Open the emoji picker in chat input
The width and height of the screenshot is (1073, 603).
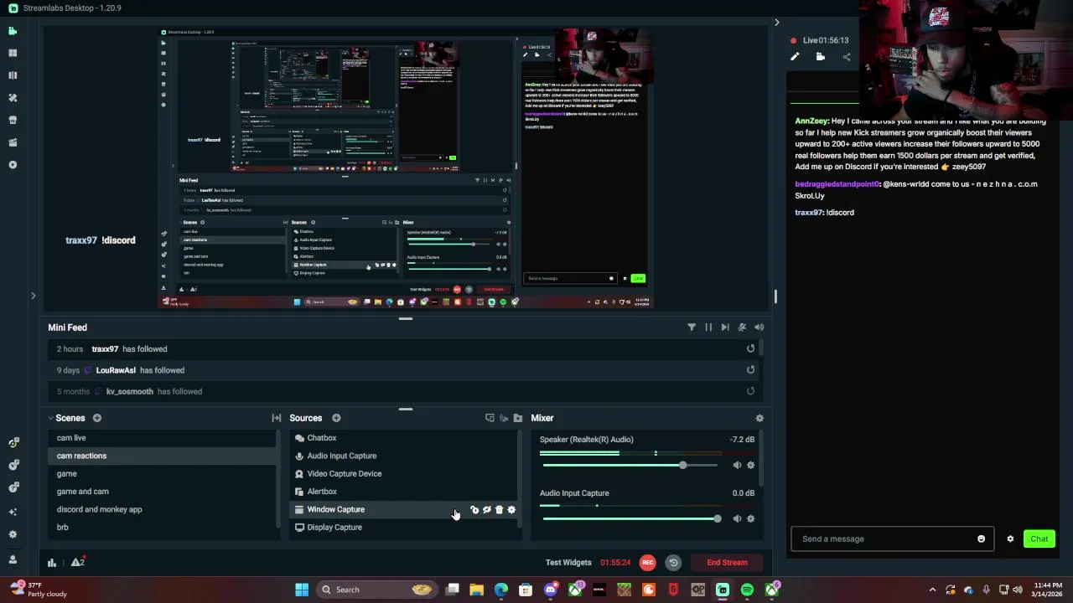tap(982, 539)
